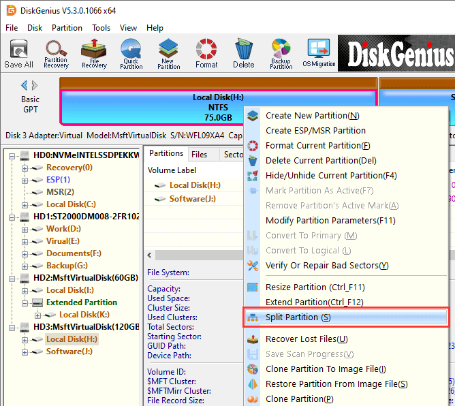Launch File Recovery from toolbar
Image resolution: width=455 pixels, height=406 pixels.
coord(93,53)
